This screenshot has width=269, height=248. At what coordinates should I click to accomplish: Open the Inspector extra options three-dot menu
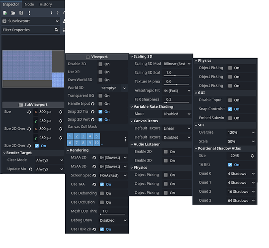(29, 13)
